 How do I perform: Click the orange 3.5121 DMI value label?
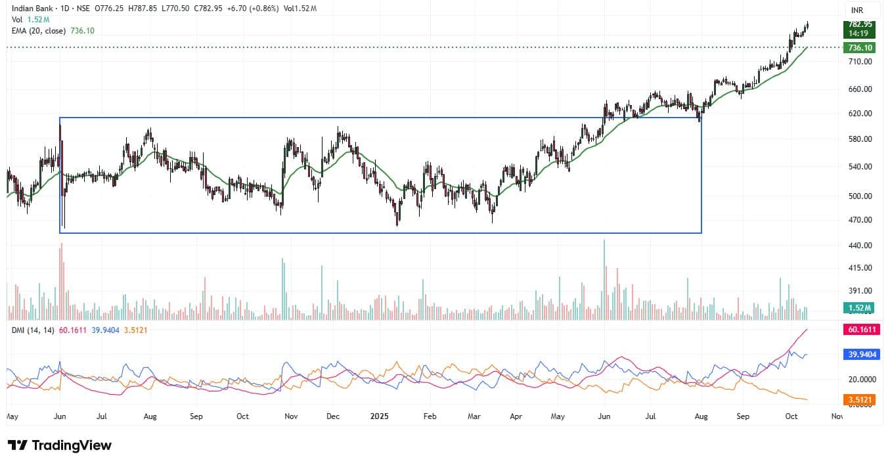point(860,399)
